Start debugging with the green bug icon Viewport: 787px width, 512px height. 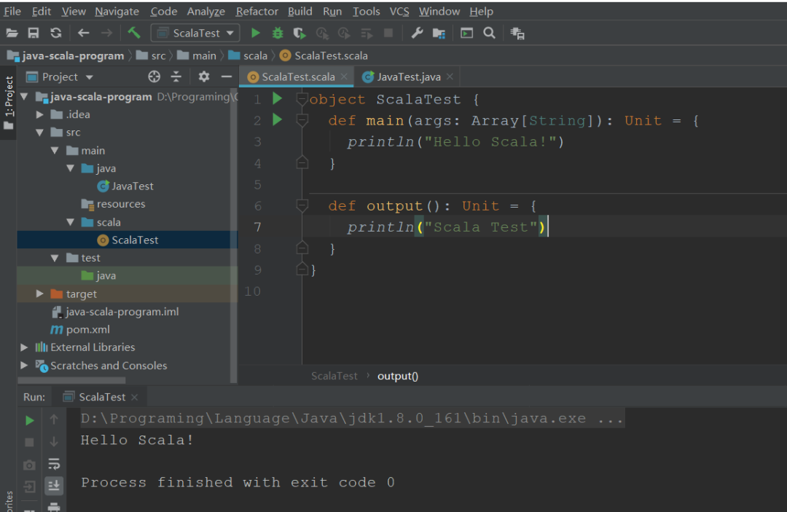click(x=278, y=34)
